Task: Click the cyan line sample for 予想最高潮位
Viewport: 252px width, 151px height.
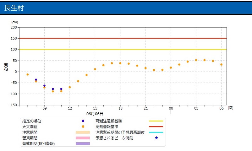Action: pyautogui.click(x=156, y=132)
